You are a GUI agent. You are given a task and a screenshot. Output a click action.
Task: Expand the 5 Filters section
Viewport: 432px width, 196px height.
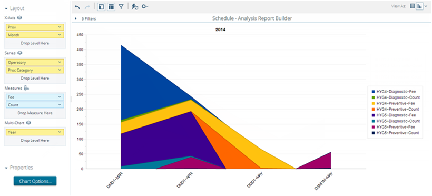click(x=76, y=19)
